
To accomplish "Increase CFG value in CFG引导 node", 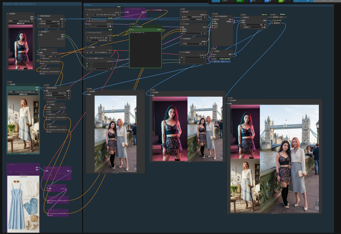I will (204, 33).
